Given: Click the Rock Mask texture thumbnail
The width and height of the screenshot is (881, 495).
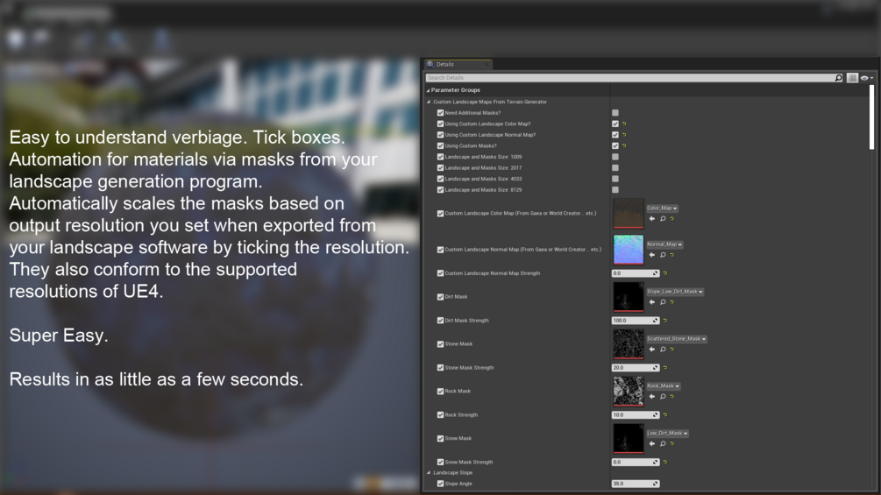Looking at the screenshot, I should click(629, 391).
